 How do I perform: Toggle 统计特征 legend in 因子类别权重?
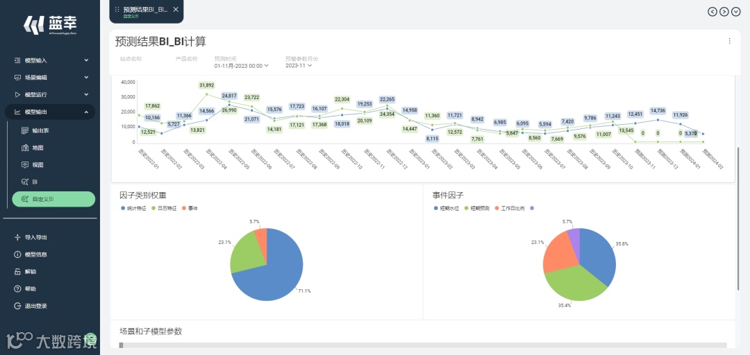pyautogui.click(x=135, y=208)
